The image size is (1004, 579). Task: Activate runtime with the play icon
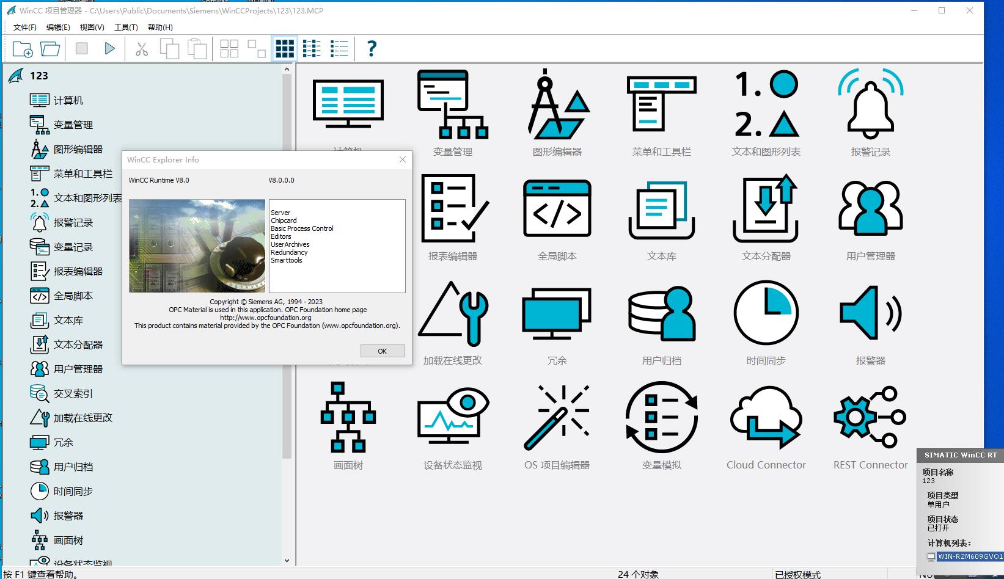click(110, 48)
